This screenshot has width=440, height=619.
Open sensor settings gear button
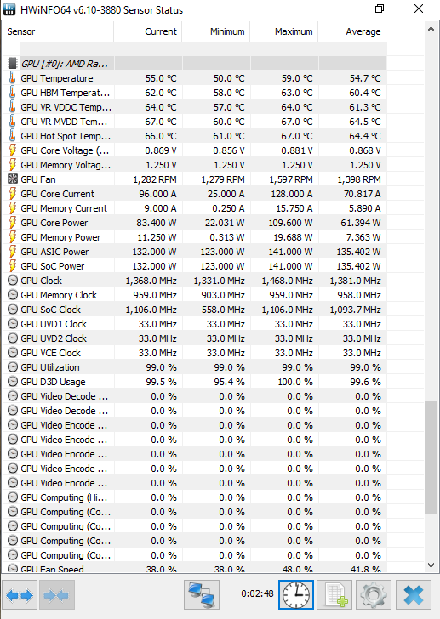(374, 594)
